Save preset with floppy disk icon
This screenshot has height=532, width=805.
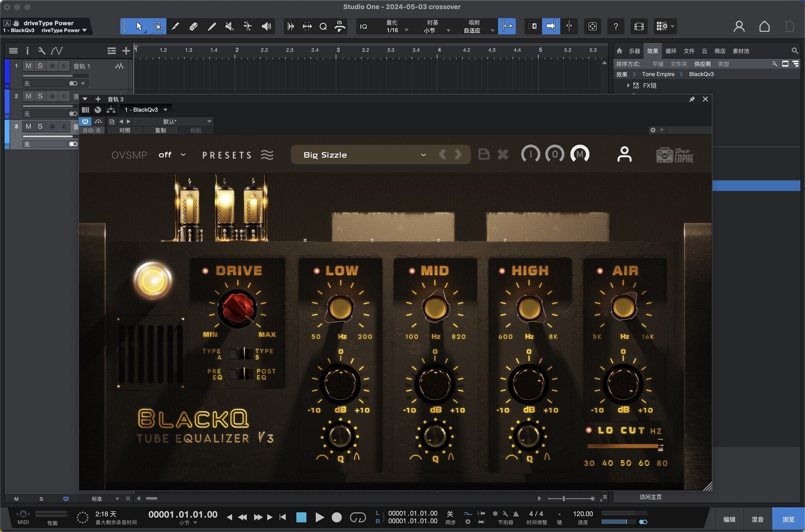point(484,155)
